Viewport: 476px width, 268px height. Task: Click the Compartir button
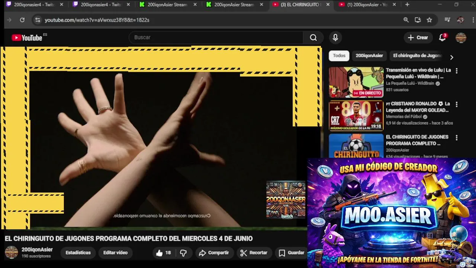coord(214,253)
